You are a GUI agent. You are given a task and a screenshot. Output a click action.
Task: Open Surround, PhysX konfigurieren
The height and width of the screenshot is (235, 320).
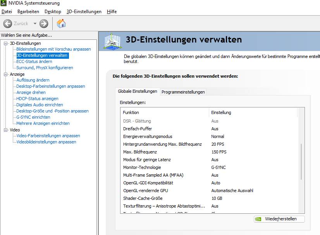pos(45,68)
